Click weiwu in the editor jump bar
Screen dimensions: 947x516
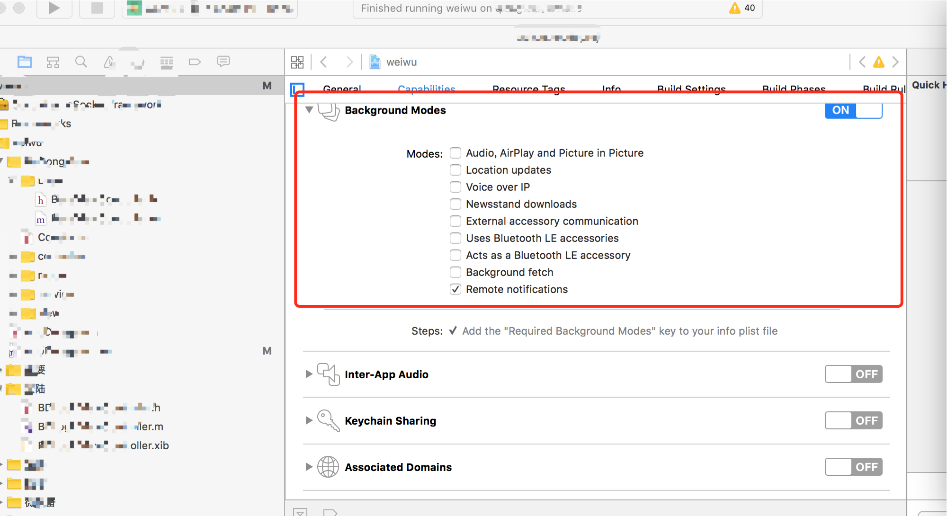point(402,62)
